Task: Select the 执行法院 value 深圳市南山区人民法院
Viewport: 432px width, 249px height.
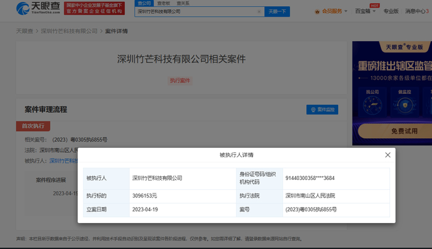Action: 310,196
